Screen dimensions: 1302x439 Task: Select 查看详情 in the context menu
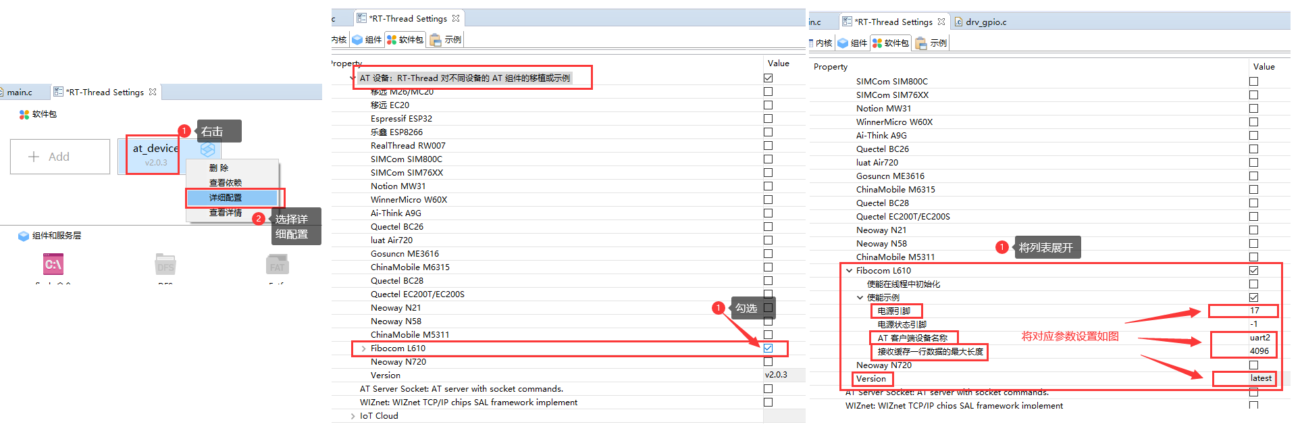[x=226, y=213]
